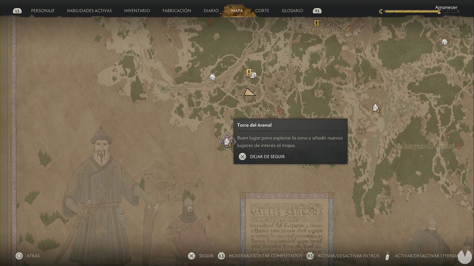Viewport: 474px width, 266px height.
Task: Click the camp marker with moon icon
Action: (x=376, y=108)
